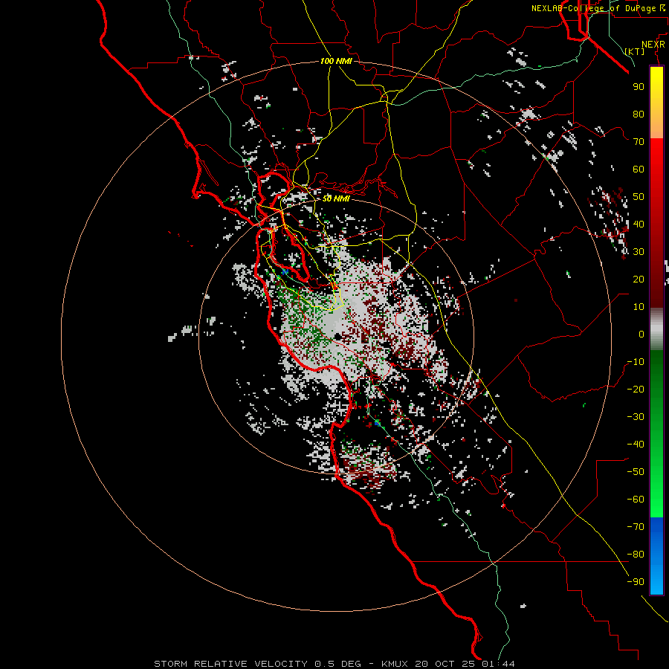Click the "-30" velocity scale value
The image size is (669, 669).
tap(636, 417)
